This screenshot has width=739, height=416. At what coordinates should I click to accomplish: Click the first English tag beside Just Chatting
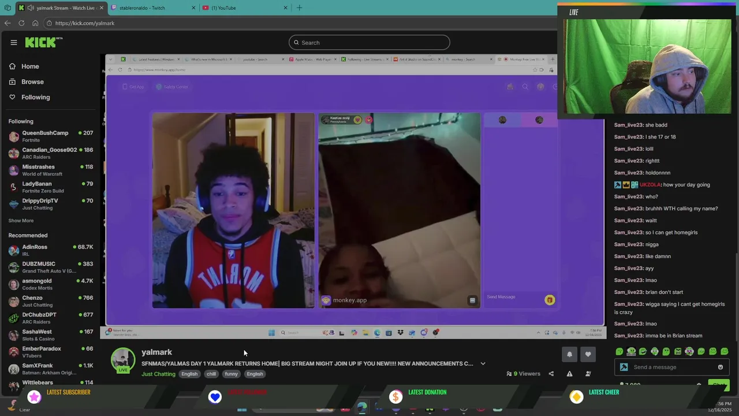[189, 374]
